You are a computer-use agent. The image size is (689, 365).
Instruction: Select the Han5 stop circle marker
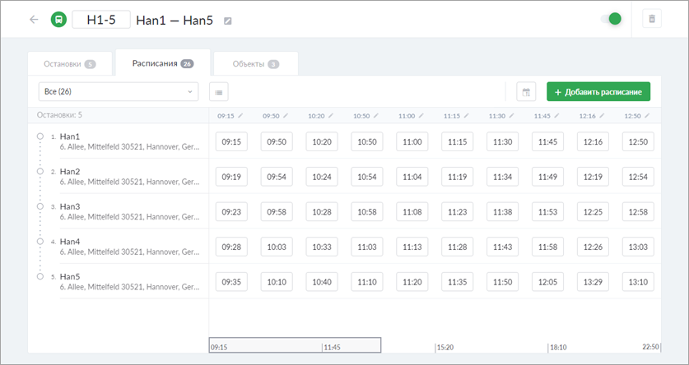coord(40,277)
